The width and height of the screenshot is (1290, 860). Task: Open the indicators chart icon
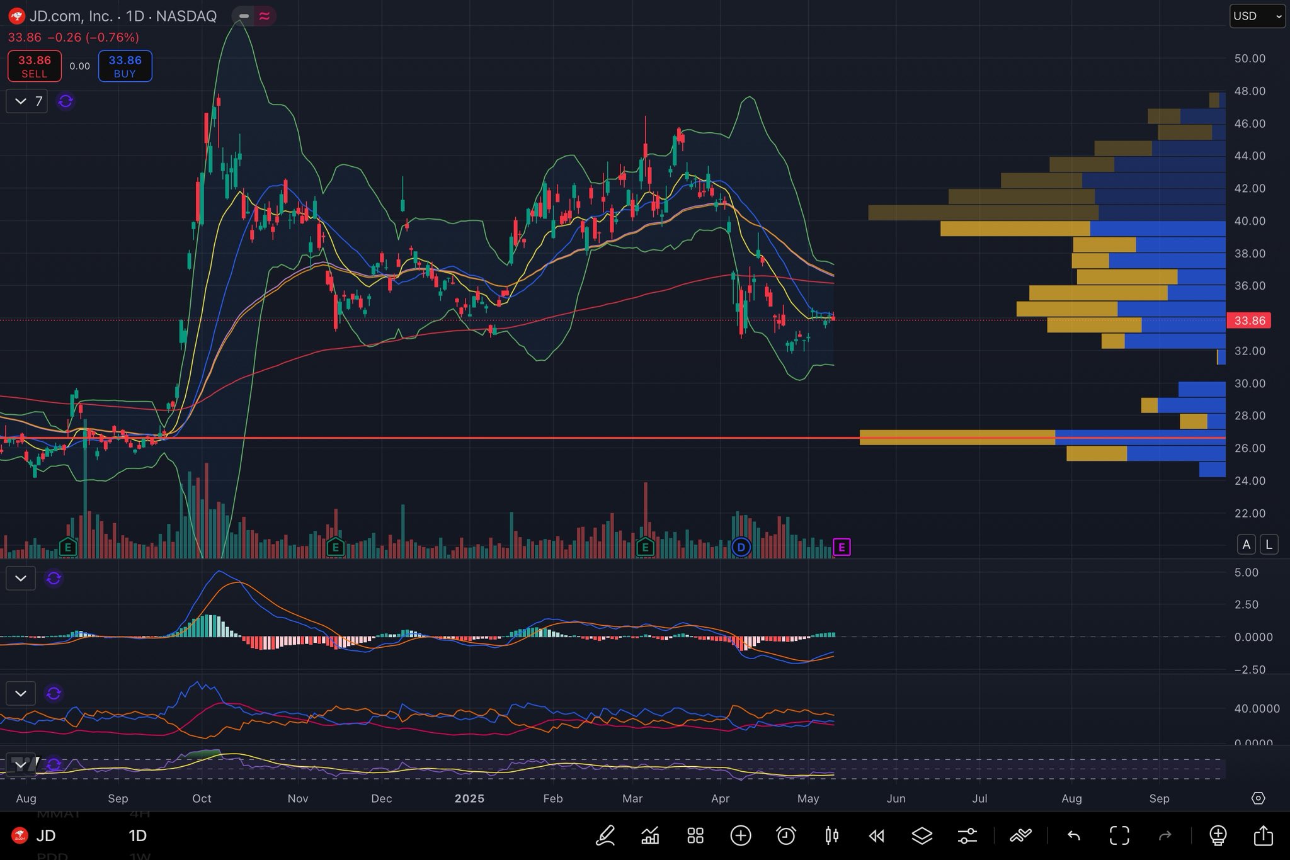[x=650, y=835]
